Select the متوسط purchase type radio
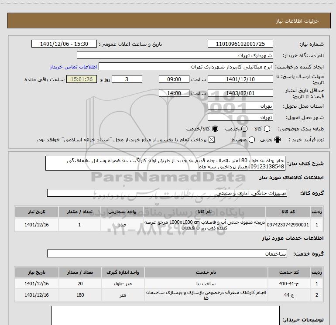 point(252,140)
